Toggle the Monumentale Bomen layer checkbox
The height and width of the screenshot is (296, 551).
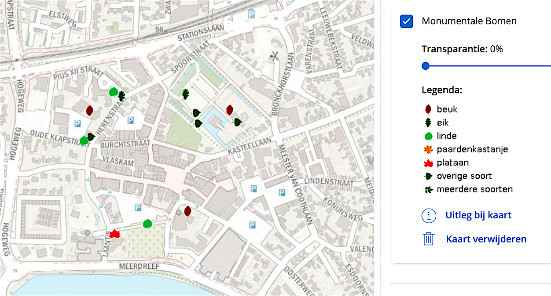[x=406, y=21]
